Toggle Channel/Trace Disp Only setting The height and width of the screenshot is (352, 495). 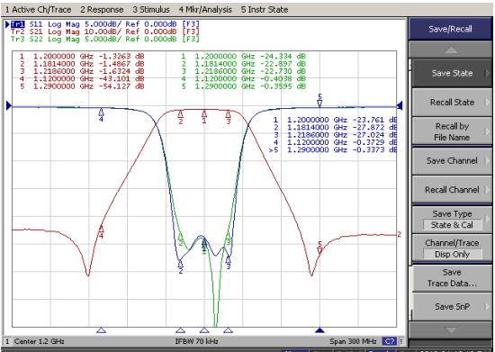point(452,248)
